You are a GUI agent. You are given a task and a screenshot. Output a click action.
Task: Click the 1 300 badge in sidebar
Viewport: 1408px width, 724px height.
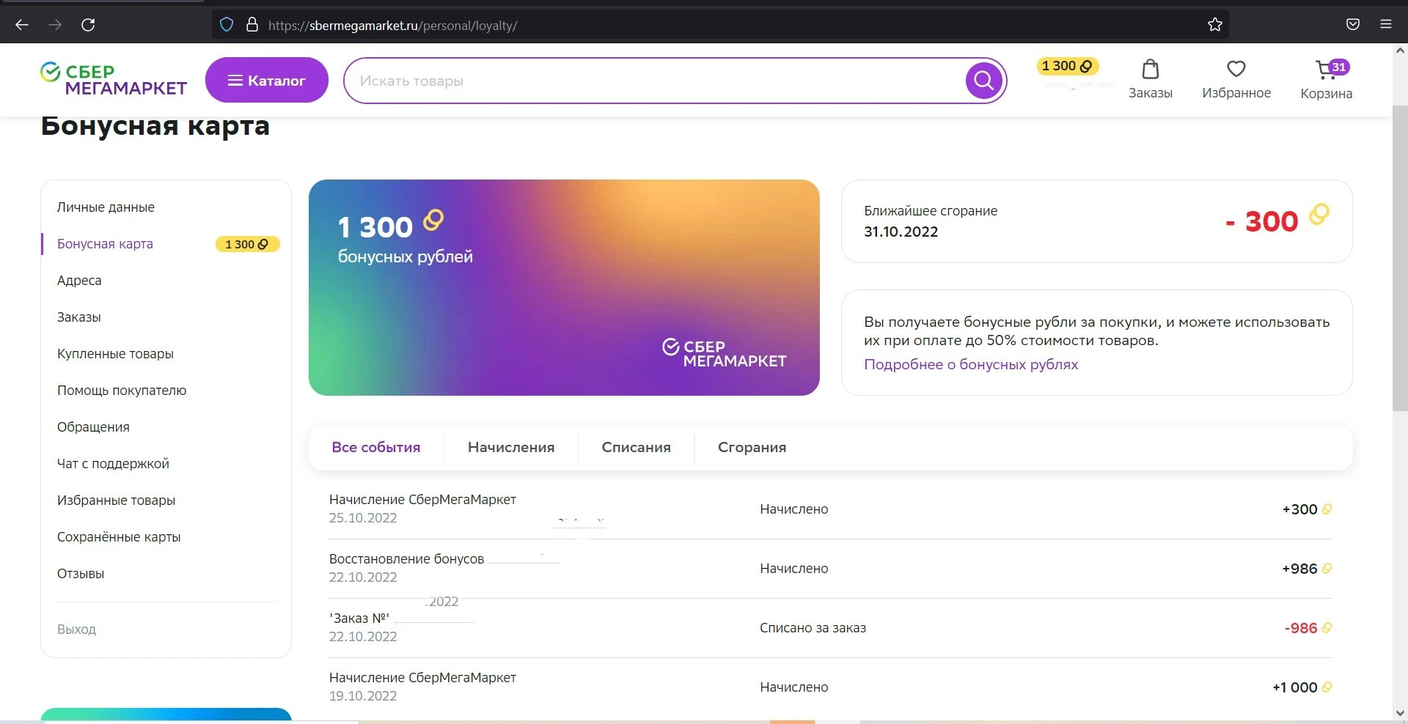coord(247,244)
